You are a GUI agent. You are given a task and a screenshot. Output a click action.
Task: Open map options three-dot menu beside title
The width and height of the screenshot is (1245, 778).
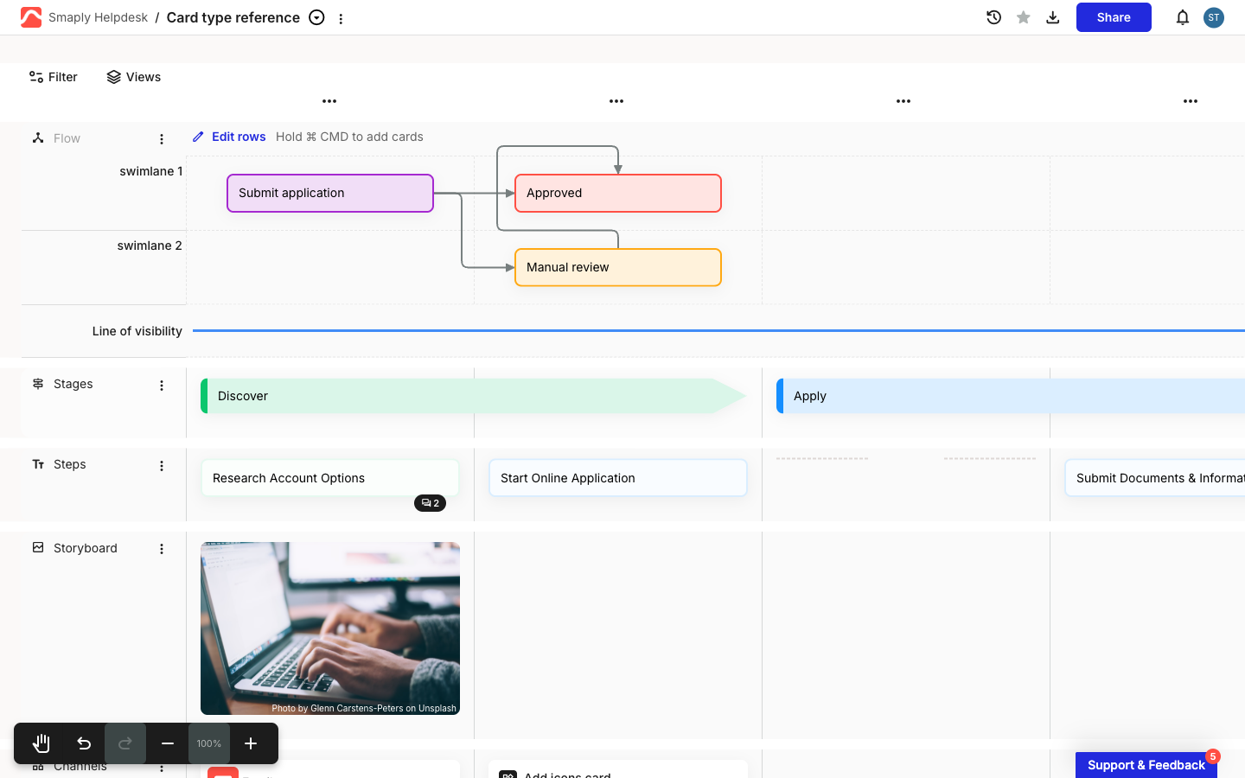click(342, 18)
